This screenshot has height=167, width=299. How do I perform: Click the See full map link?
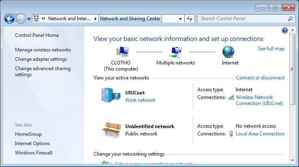pos(271,49)
